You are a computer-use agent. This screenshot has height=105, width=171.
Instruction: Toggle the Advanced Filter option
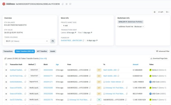(x=163, y=51)
